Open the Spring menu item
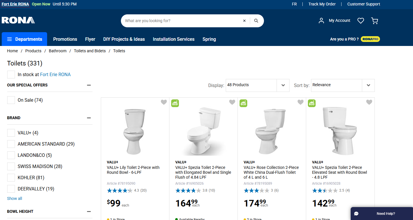This screenshot has width=413, height=220. pyautogui.click(x=209, y=39)
